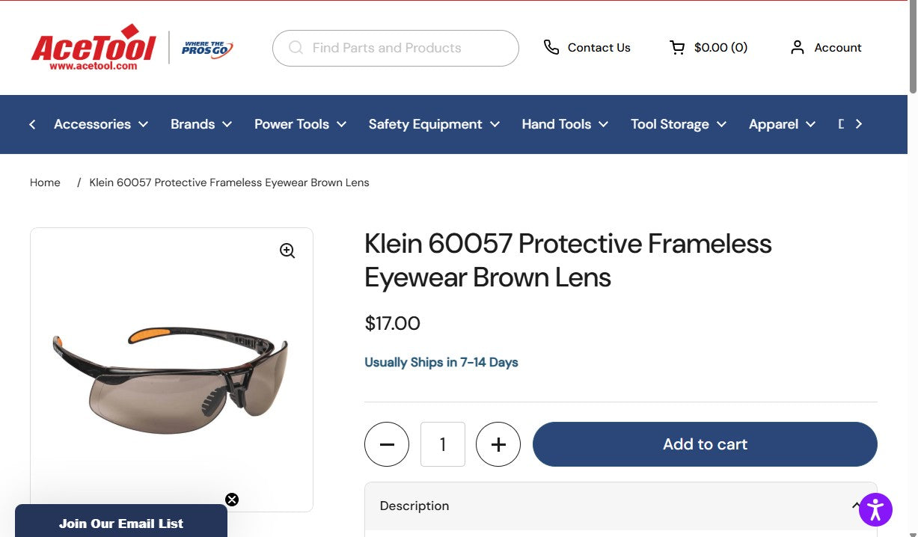Expand the Tool Storage dropdown
The height and width of the screenshot is (537, 918).
pos(678,124)
